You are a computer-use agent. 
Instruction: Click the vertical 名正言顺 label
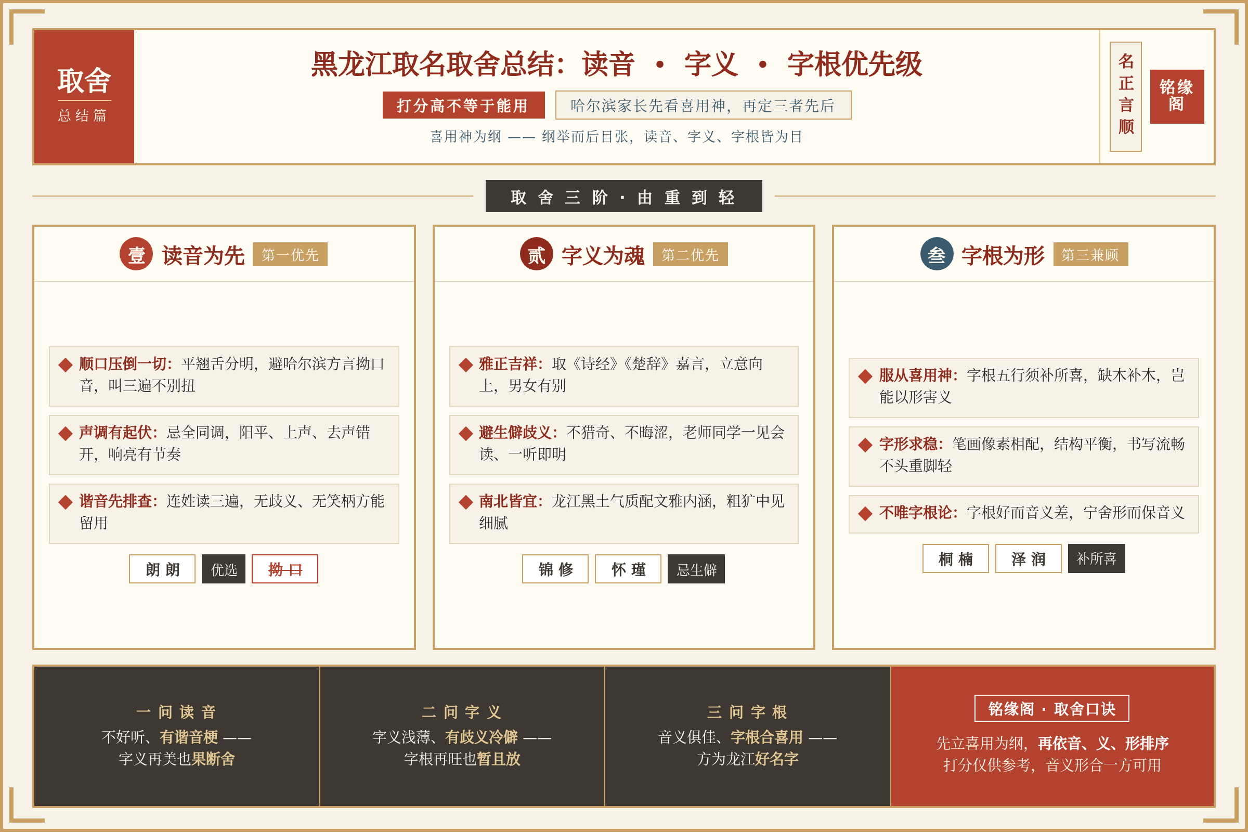click(x=1125, y=97)
